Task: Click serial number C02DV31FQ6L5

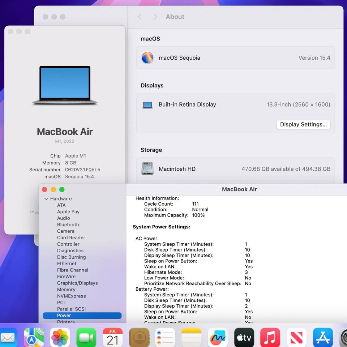Action: tap(82, 170)
